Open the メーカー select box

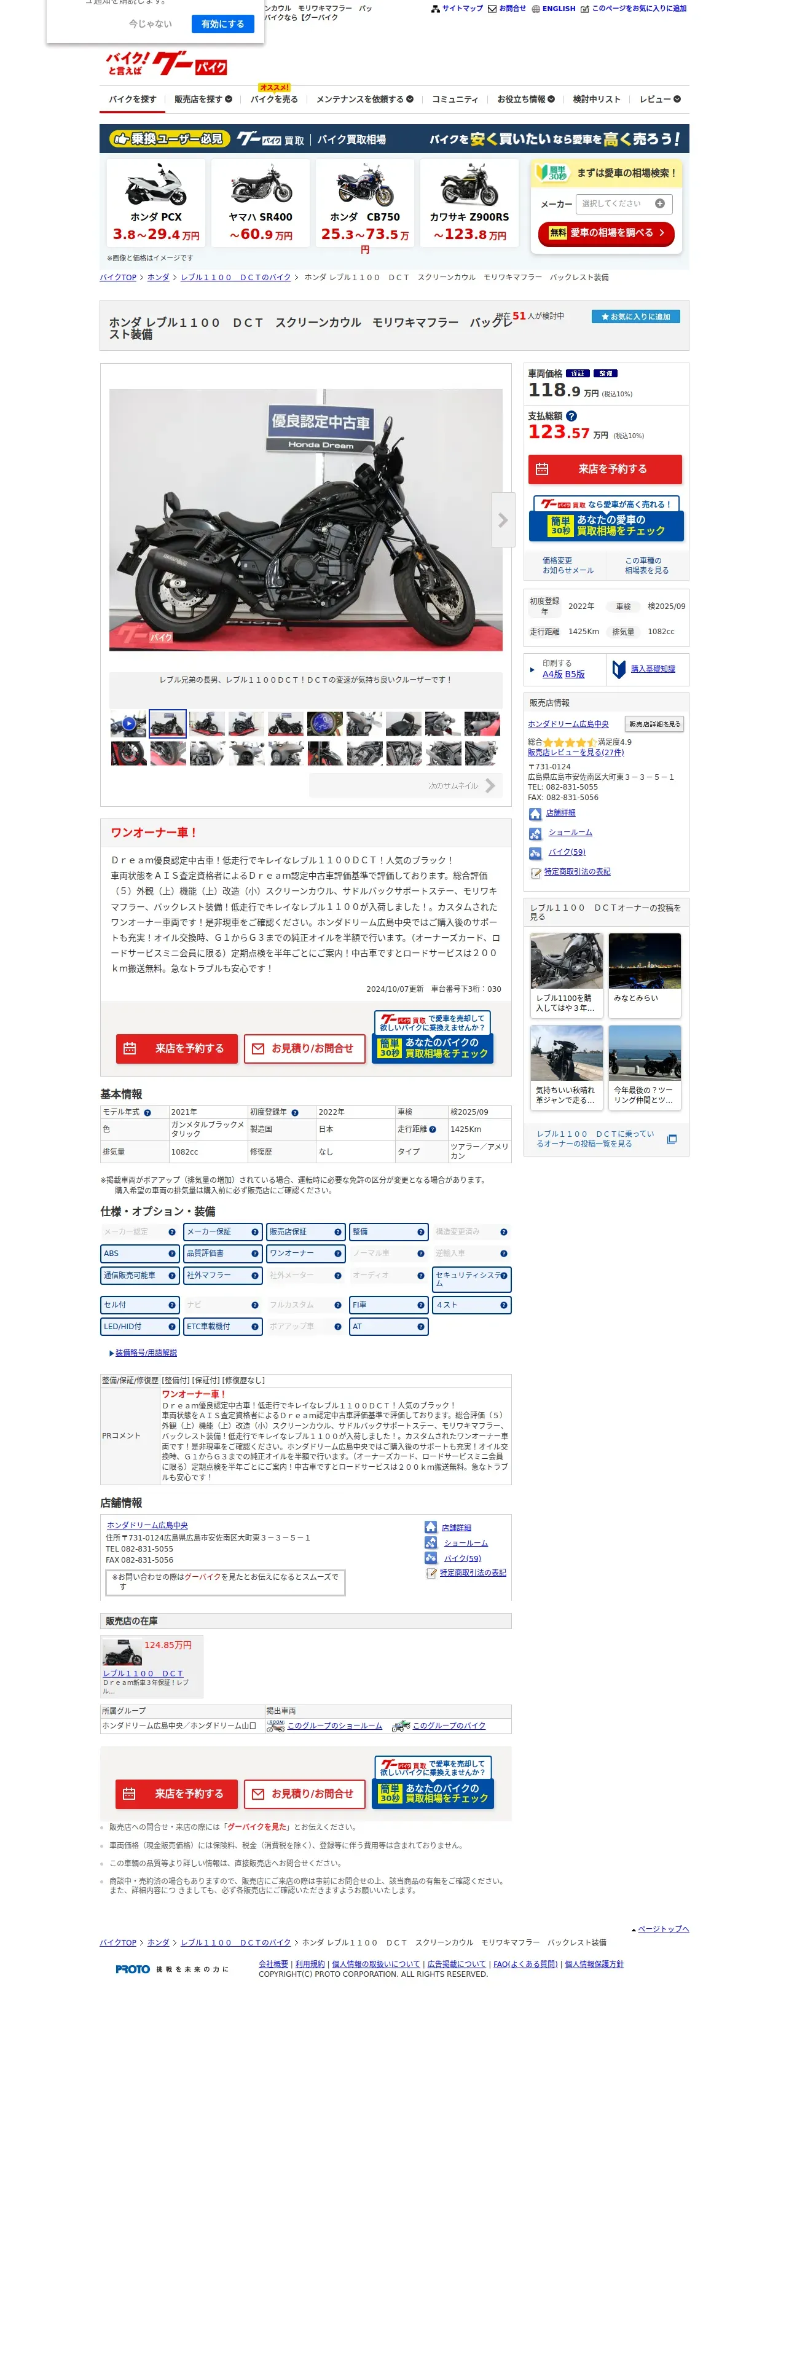click(x=624, y=204)
